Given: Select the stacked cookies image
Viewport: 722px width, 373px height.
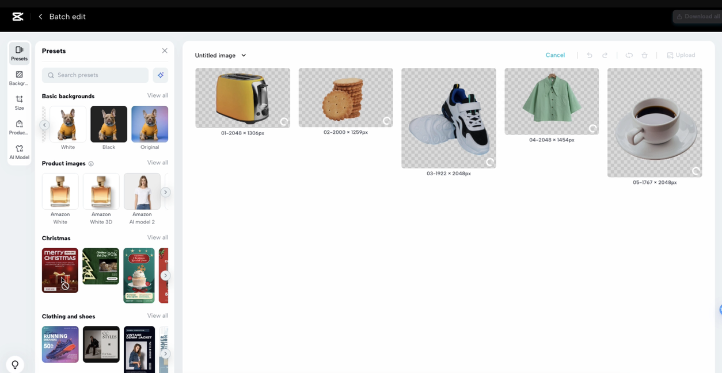Looking at the screenshot, I should click(x=345, y=98).
